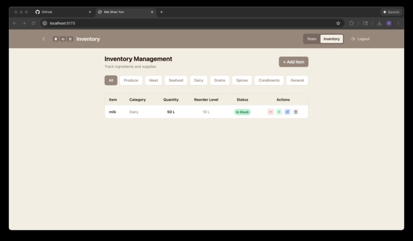413x241 pixels.
Task: Open the browser profile avatar
Action: tap(389, 23)
